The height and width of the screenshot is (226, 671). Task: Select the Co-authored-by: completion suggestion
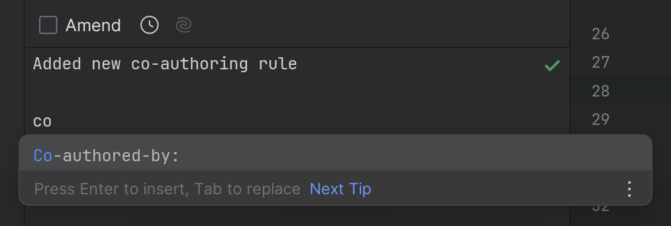[335, 156]
